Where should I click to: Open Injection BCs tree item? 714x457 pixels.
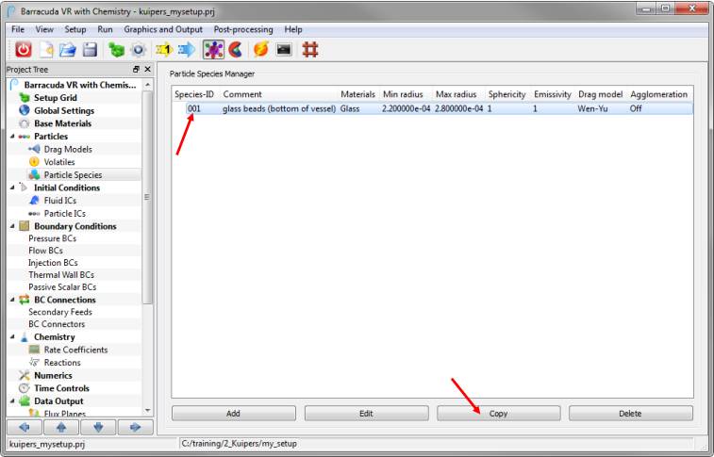tap(53, 263)
